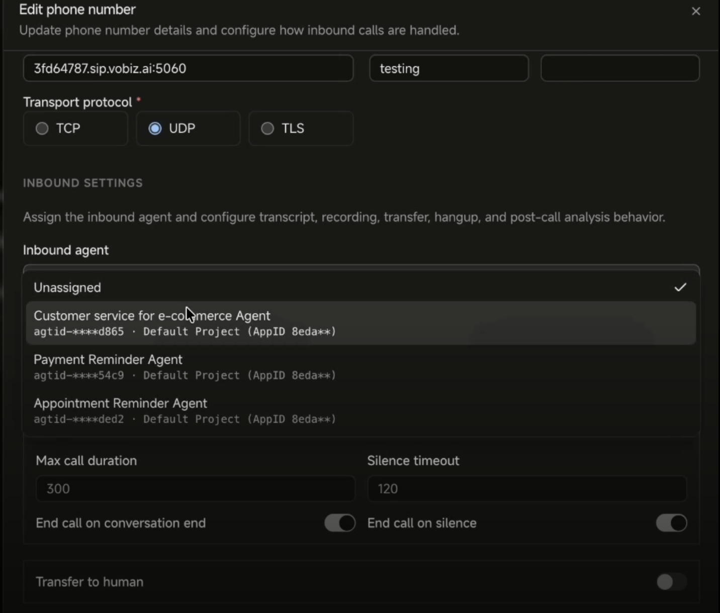This screenshot has width=720, height=613.
Task: Click the Transport protocol label
Action: coord(78,102)
